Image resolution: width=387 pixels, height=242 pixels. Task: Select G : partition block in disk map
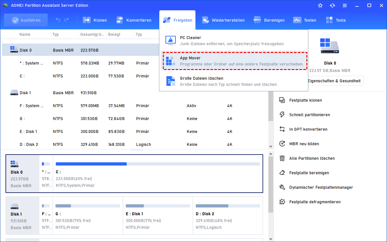88,215
